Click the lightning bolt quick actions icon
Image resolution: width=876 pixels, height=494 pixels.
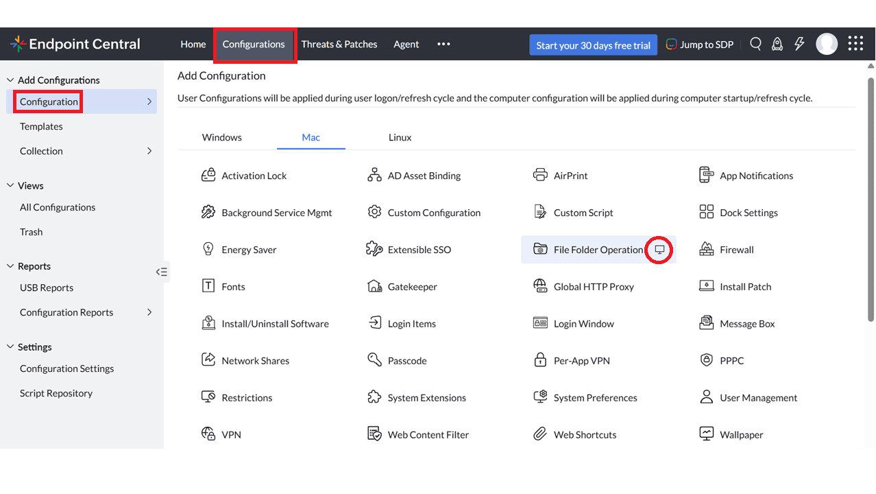(x=799, y=44)
